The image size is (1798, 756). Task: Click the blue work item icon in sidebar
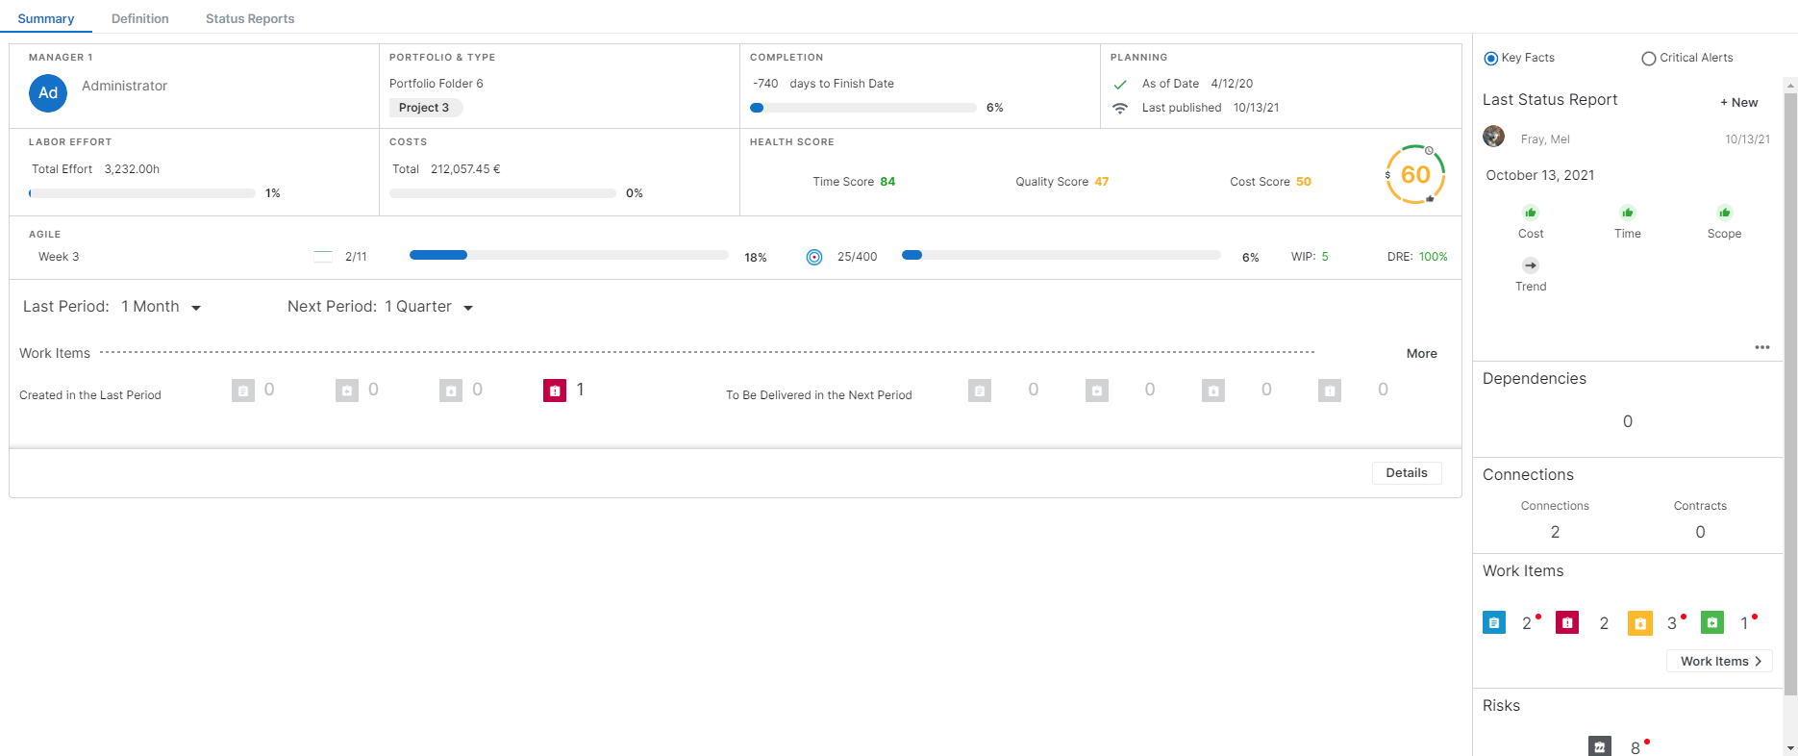[1493, 623]
